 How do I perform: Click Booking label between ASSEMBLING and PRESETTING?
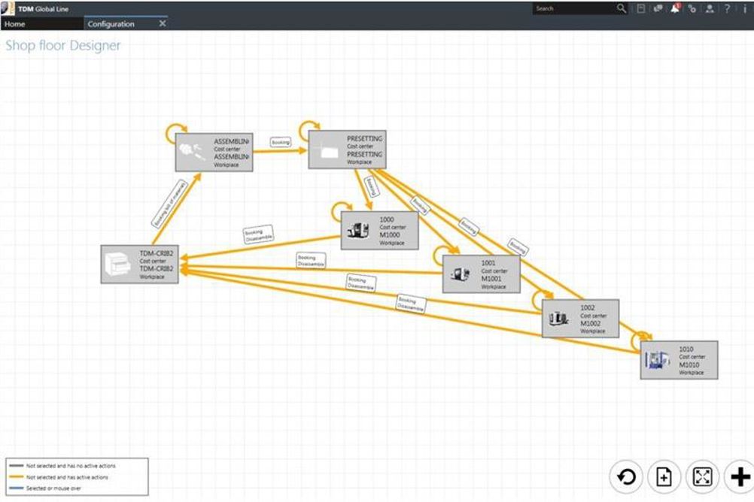[281, 142]
